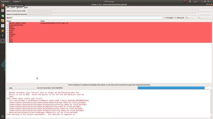This screenshot has height=119, width=213.
Task: Click the output log vertical scrollbar
Action: tap(211, 104)
